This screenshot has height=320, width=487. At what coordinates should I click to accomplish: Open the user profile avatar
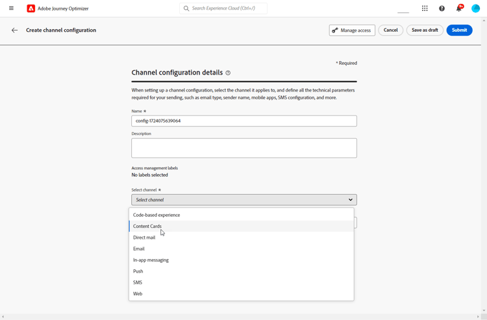click(475, 8)
